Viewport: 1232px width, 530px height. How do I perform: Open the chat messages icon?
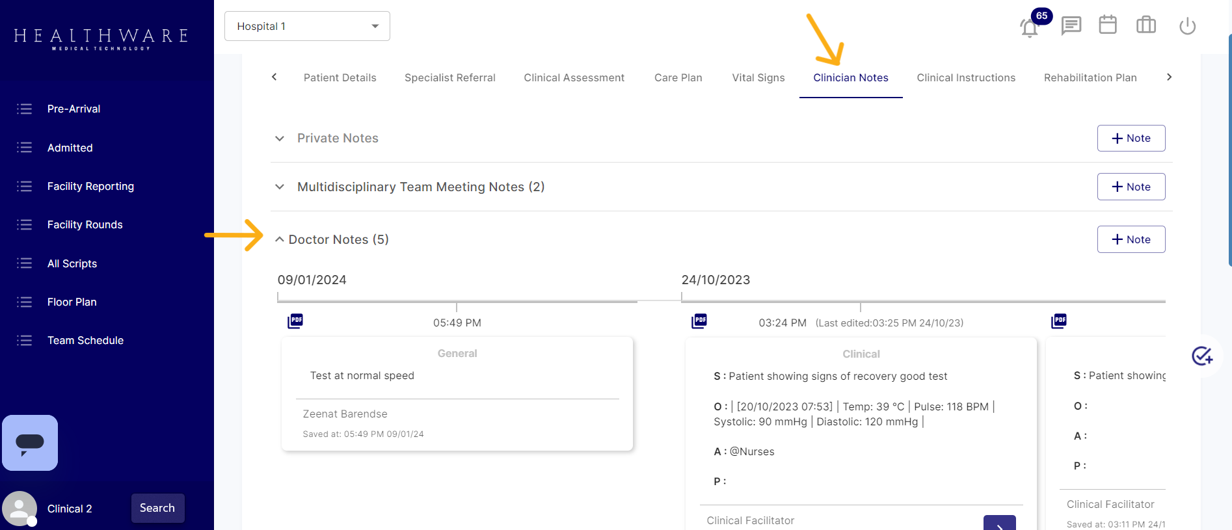tap(1071, 26)
